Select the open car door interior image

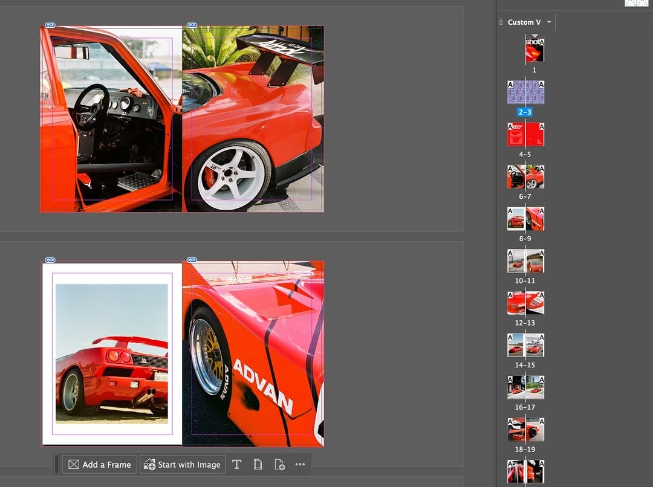[x=111, y=119]
